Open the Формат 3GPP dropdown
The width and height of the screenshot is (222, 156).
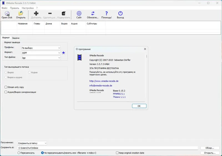coord(41,53)
